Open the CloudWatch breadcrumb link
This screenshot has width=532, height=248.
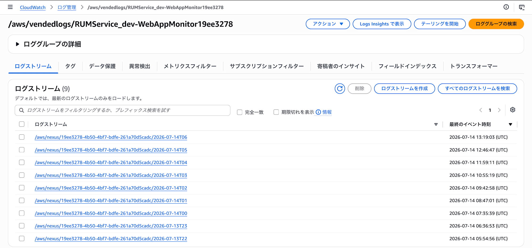[x=33, y=7]
